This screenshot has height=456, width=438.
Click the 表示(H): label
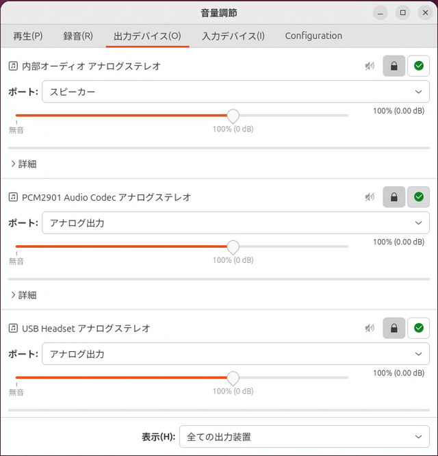pos(158,437)
